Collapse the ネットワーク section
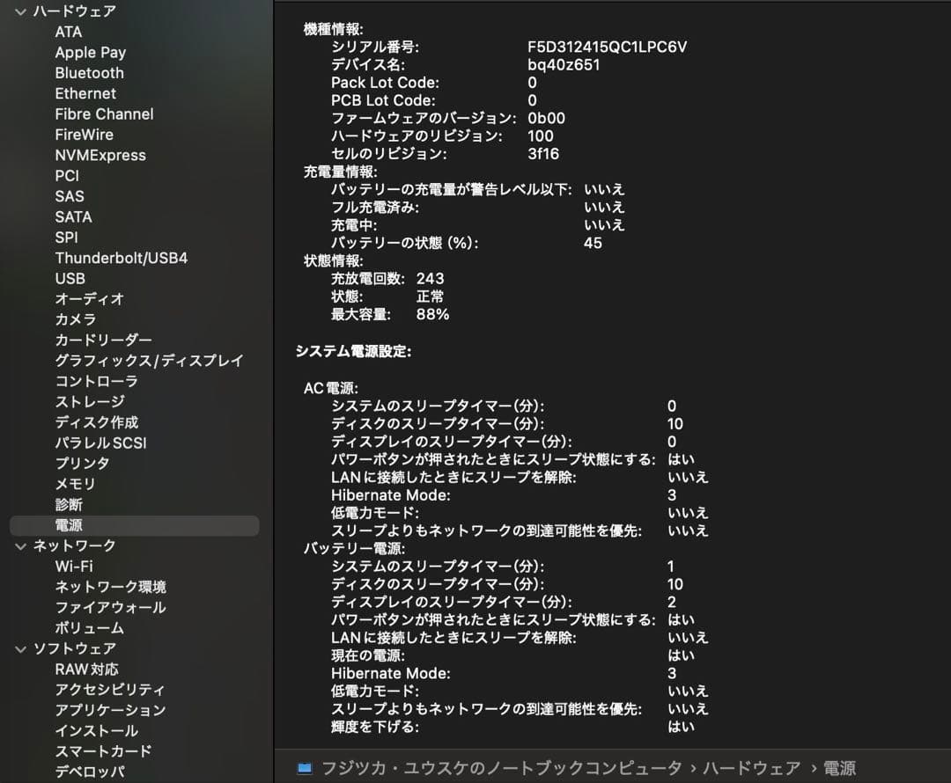Screen dimensions: 951x783 [19, 545]
